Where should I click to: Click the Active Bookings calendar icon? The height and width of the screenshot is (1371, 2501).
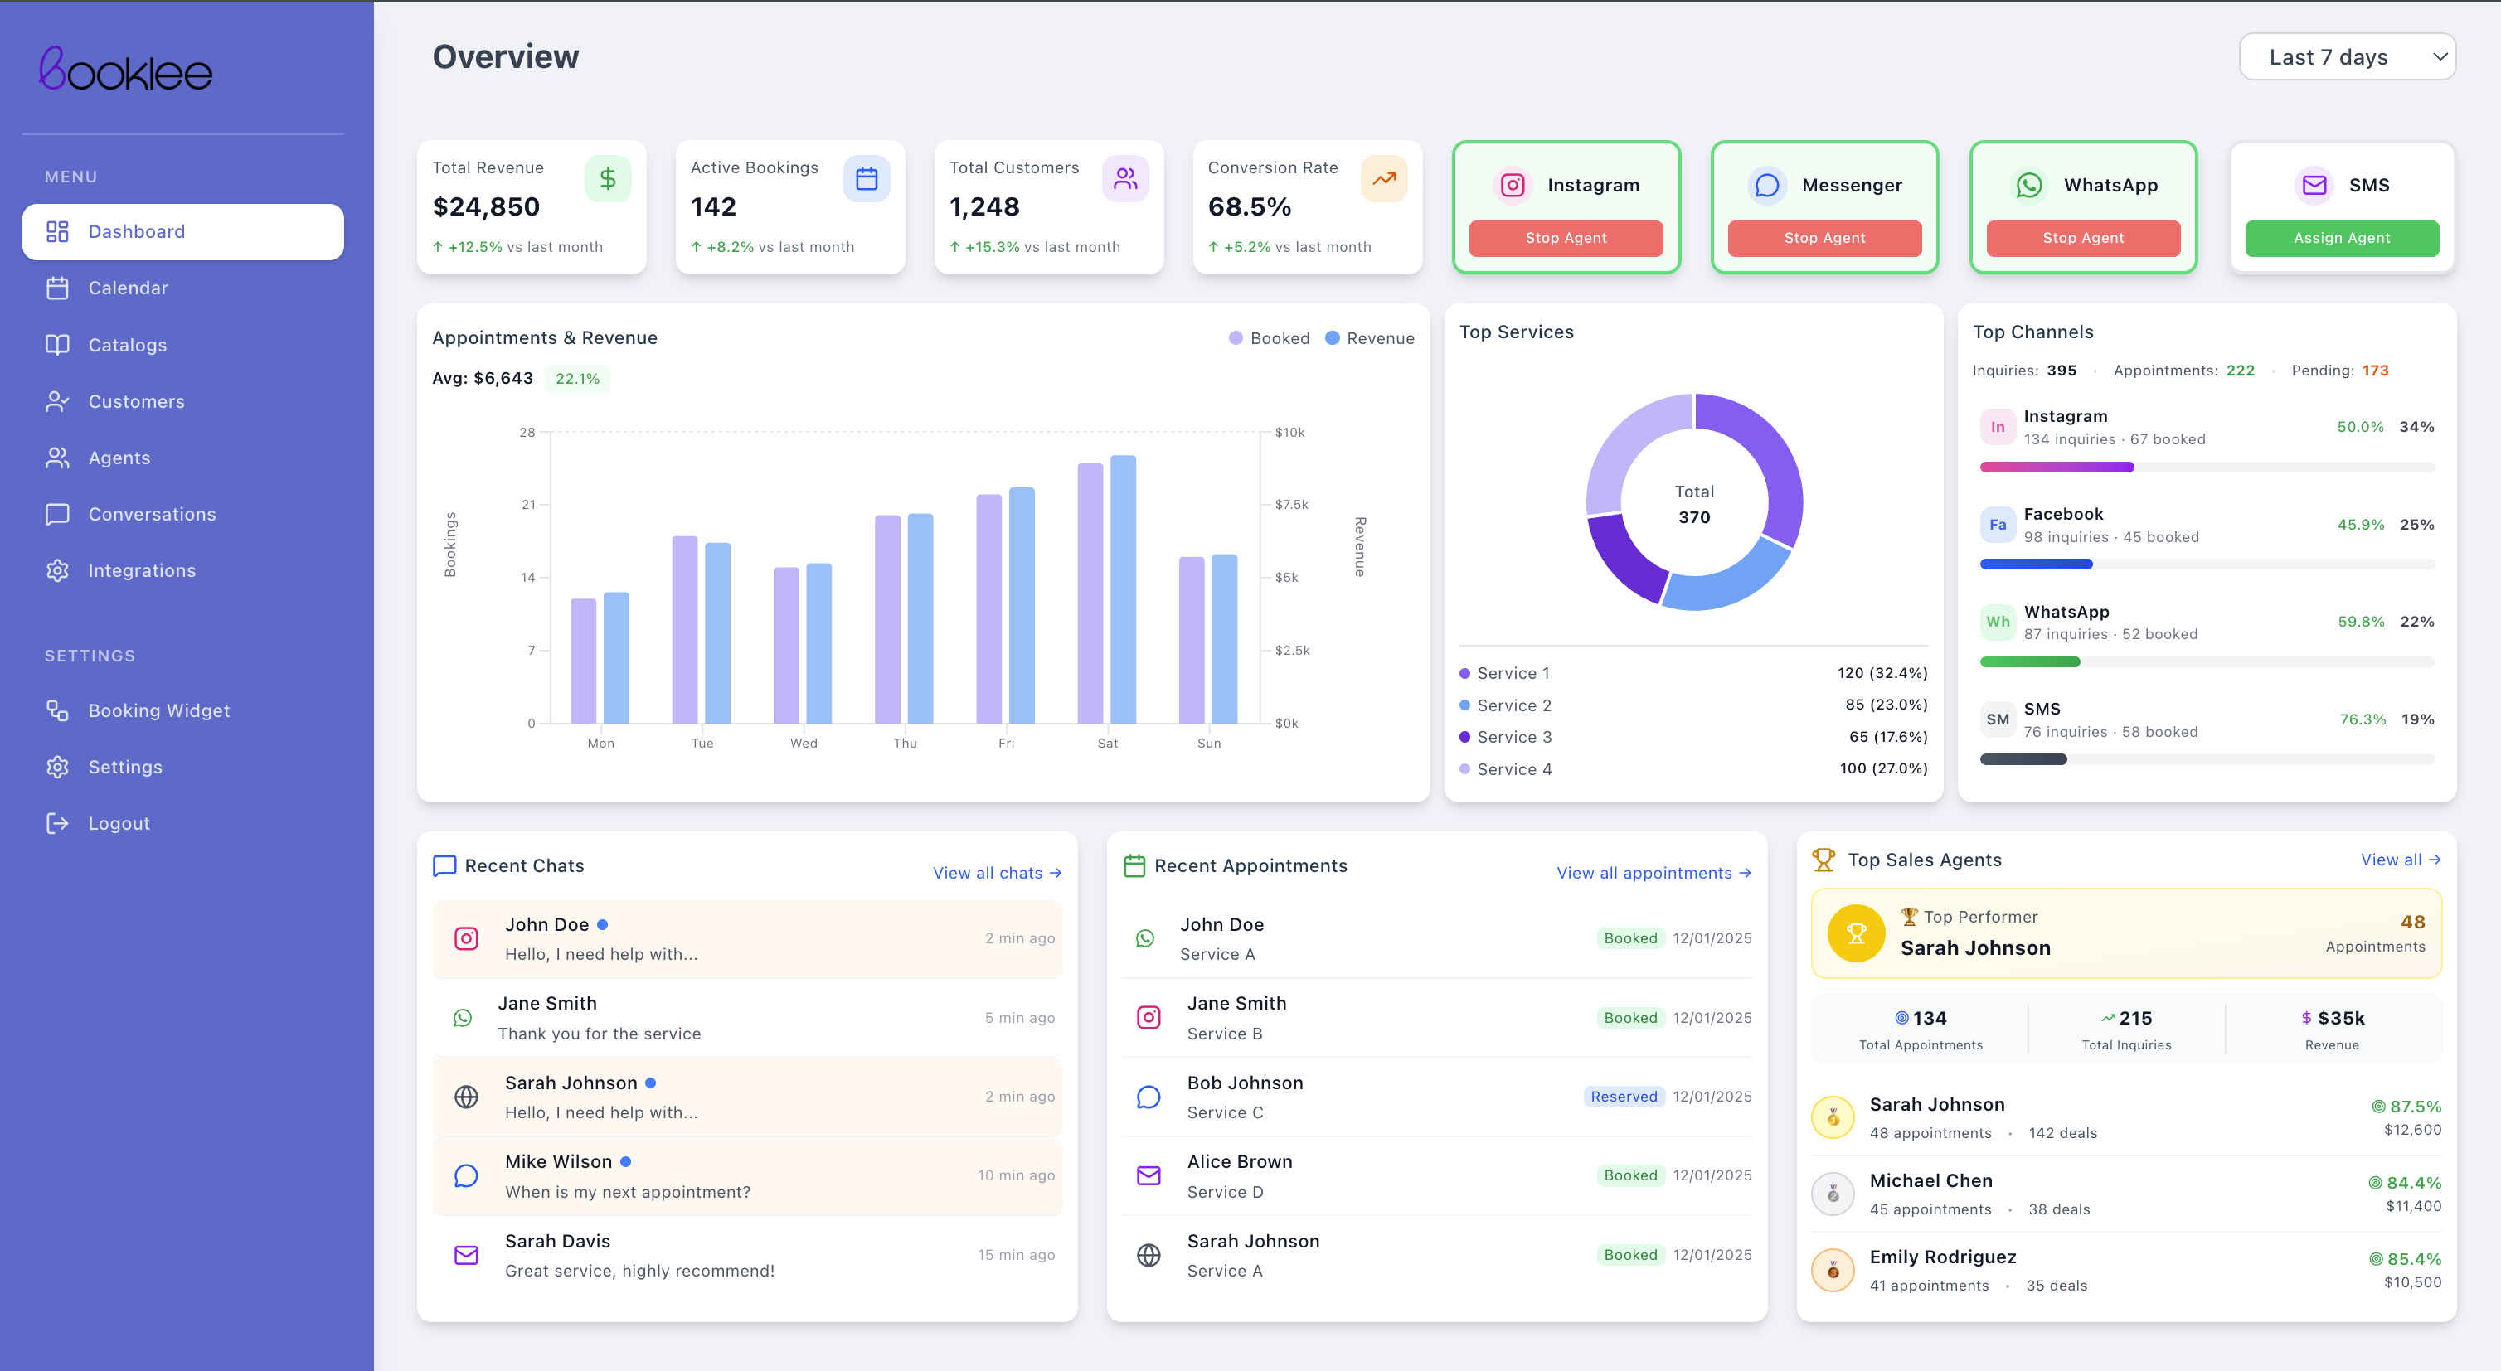pyautogui.click(x=866, y=178)
